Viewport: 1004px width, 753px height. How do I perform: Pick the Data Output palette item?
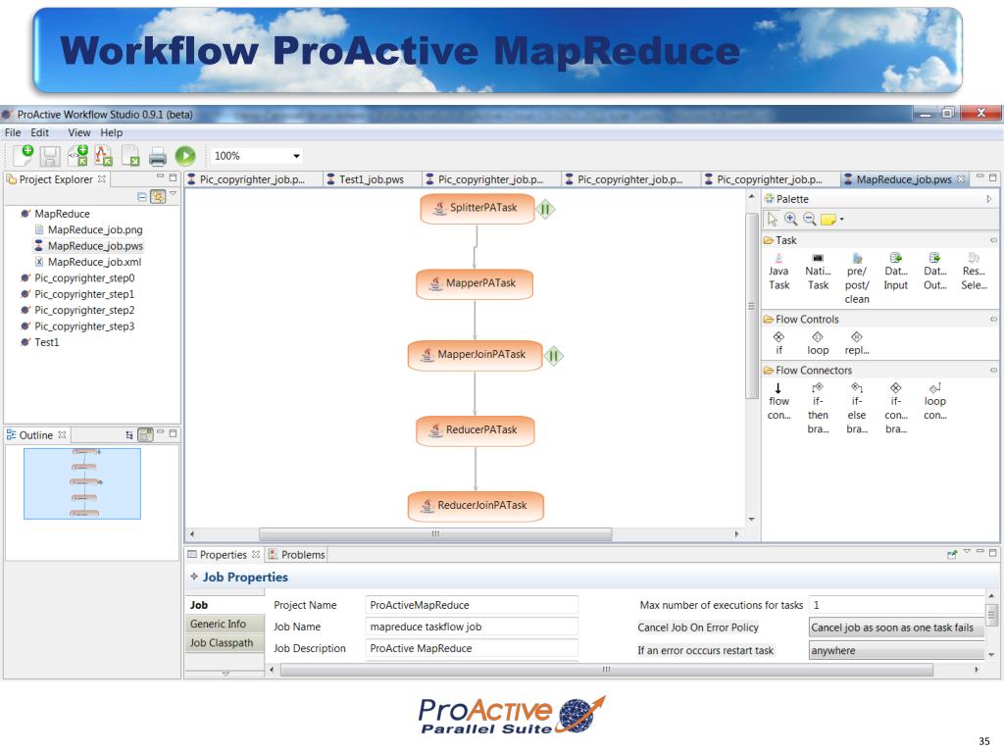click(934, 272)
